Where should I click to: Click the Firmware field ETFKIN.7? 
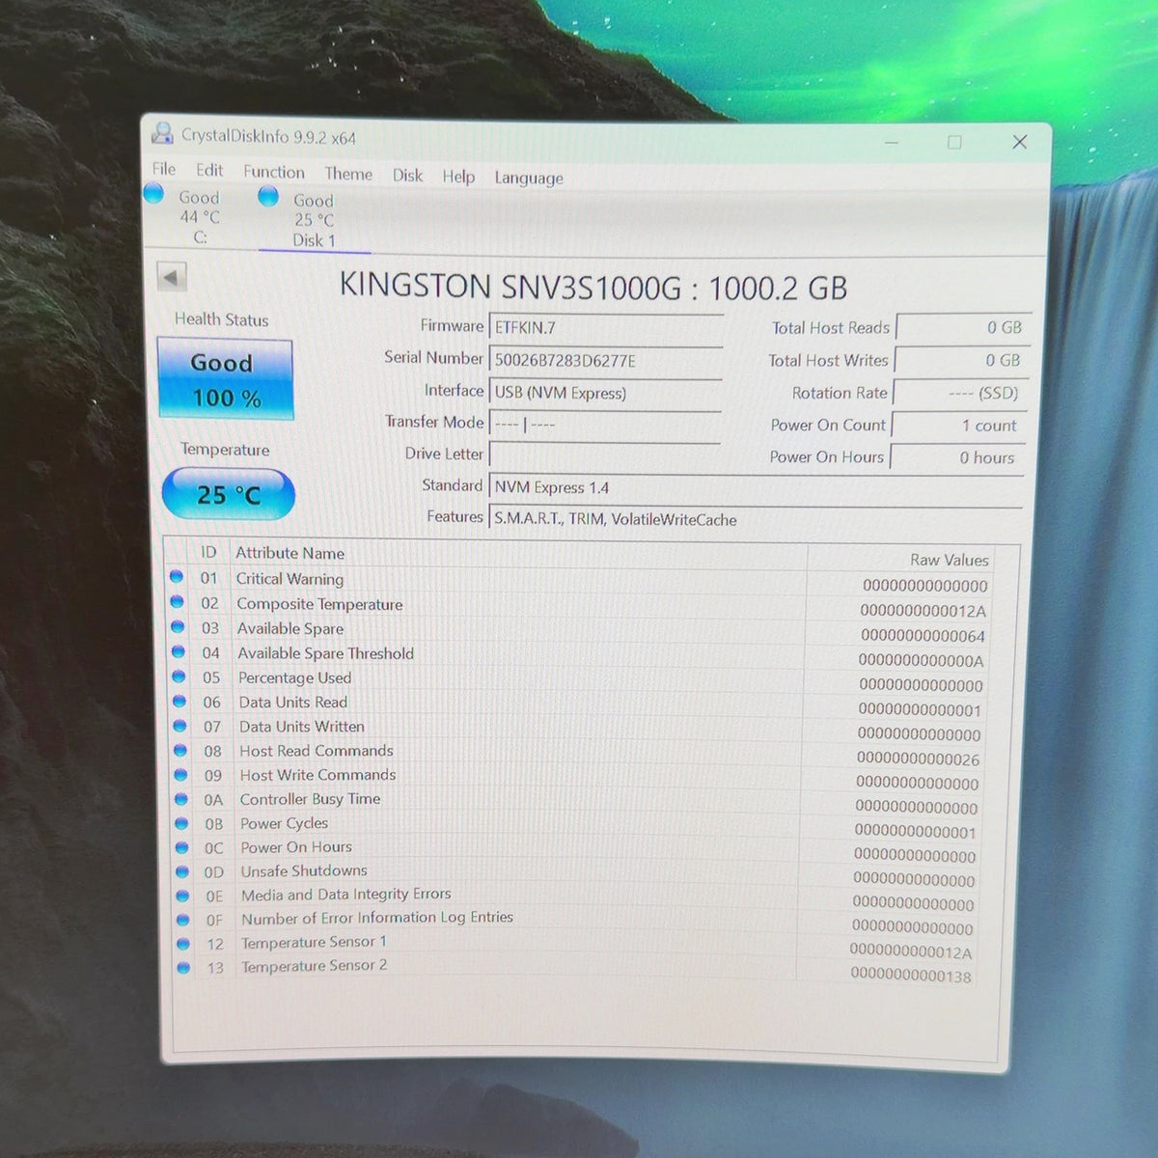pos(606,328)
